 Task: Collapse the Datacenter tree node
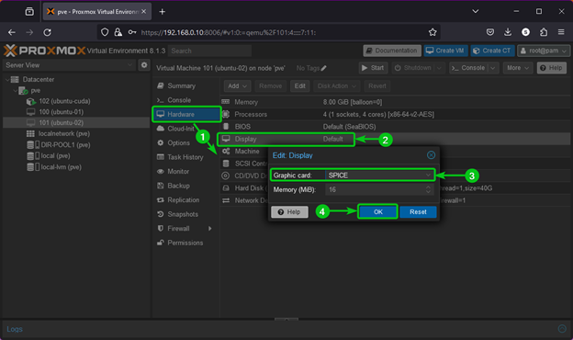(x=7, y=79)
